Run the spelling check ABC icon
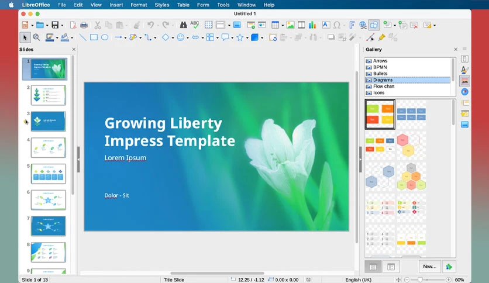 click(195, 25)
